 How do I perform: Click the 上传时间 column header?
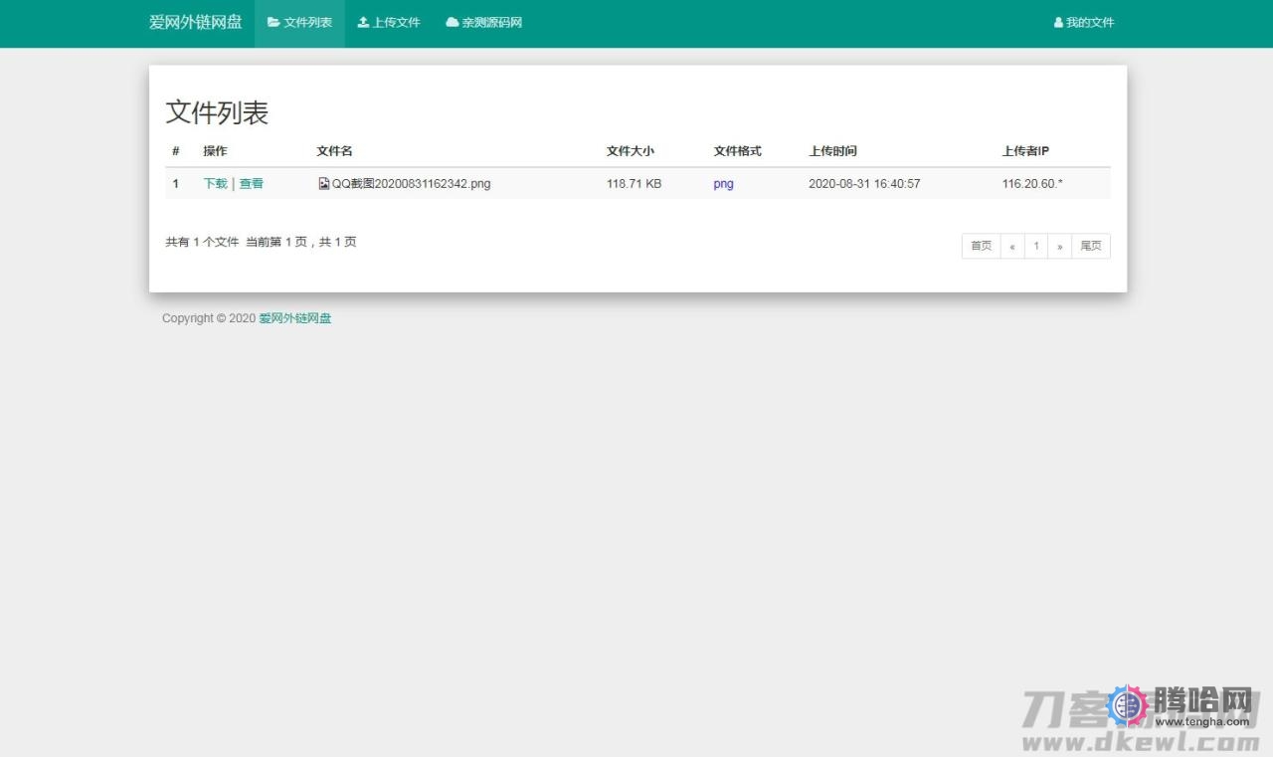pos(832,151)
